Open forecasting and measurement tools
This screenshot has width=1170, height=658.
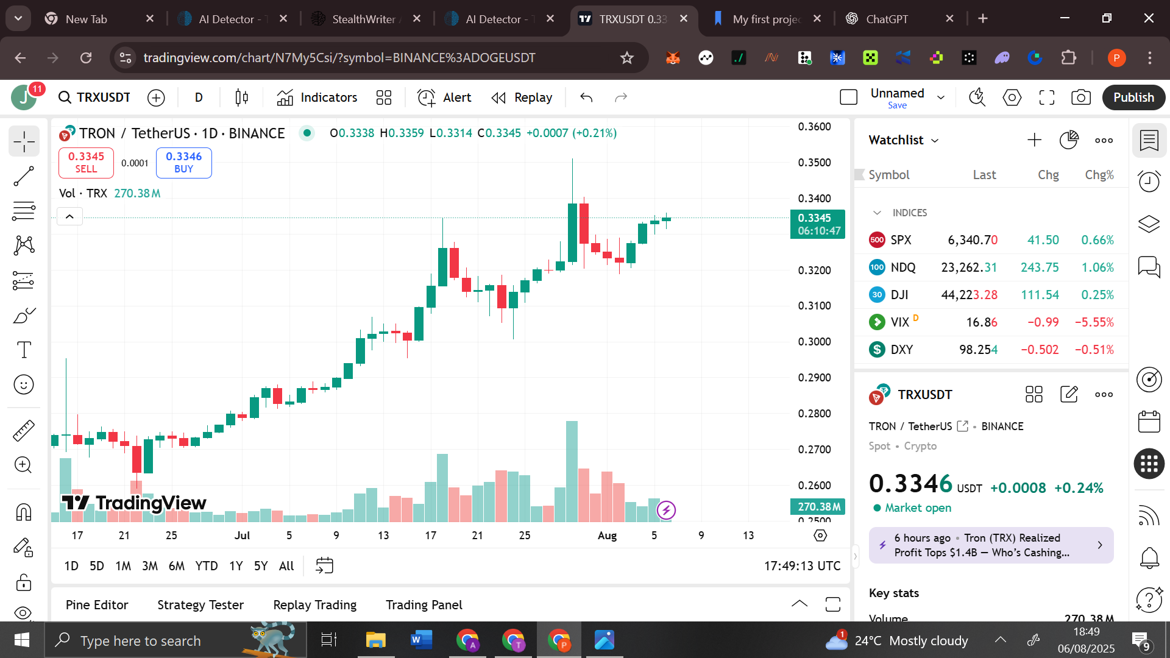tap(24, 280)
